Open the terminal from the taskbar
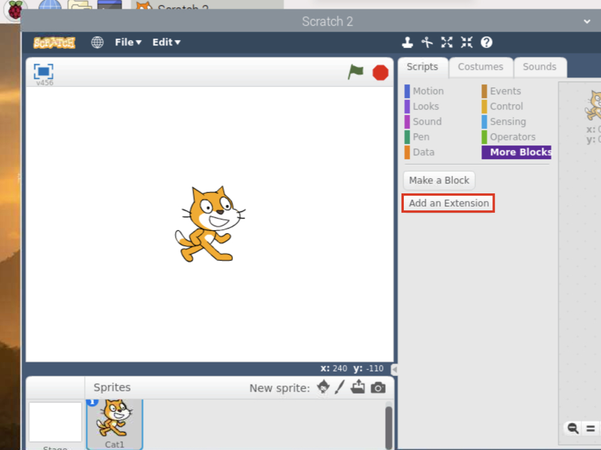Viewport: 601px width, 450px height. [x=110, y=5]
